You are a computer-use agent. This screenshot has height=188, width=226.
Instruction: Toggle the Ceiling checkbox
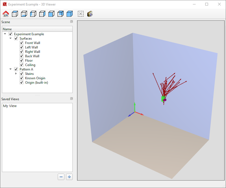(21, 65)
